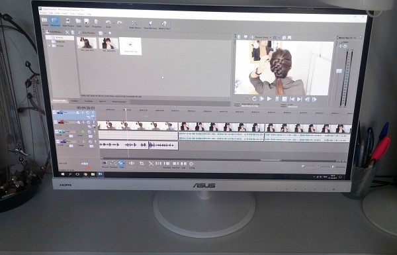Open the What's This help icon

coord(164,25)
